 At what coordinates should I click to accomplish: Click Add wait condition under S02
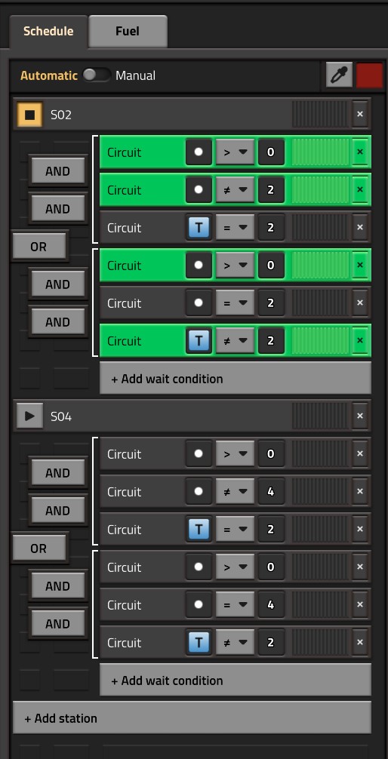tap(236, 379)
